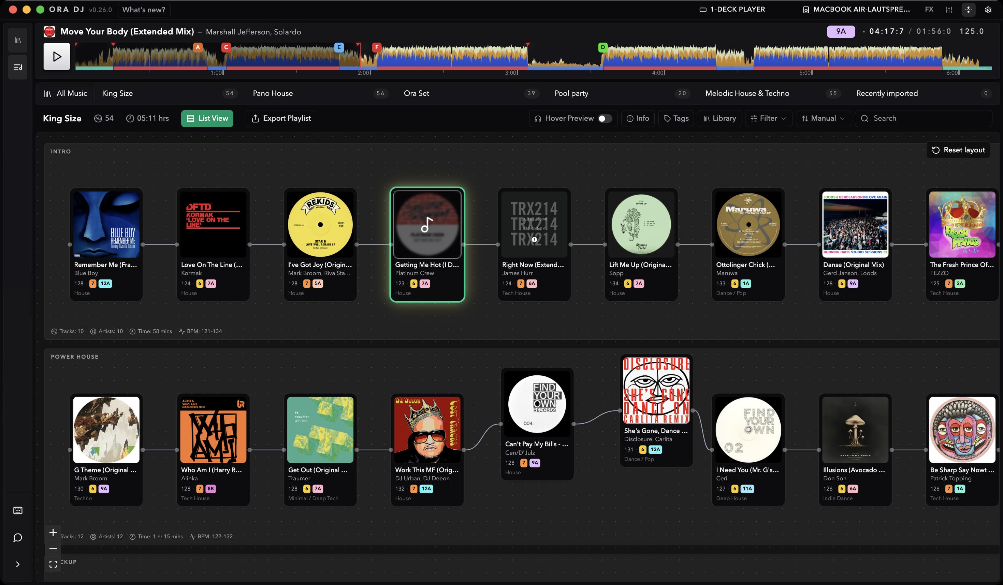The height and width of the screenshot is (585, 1003).
Task: Open the King Size playlist tab
Action: pos(170,93)
